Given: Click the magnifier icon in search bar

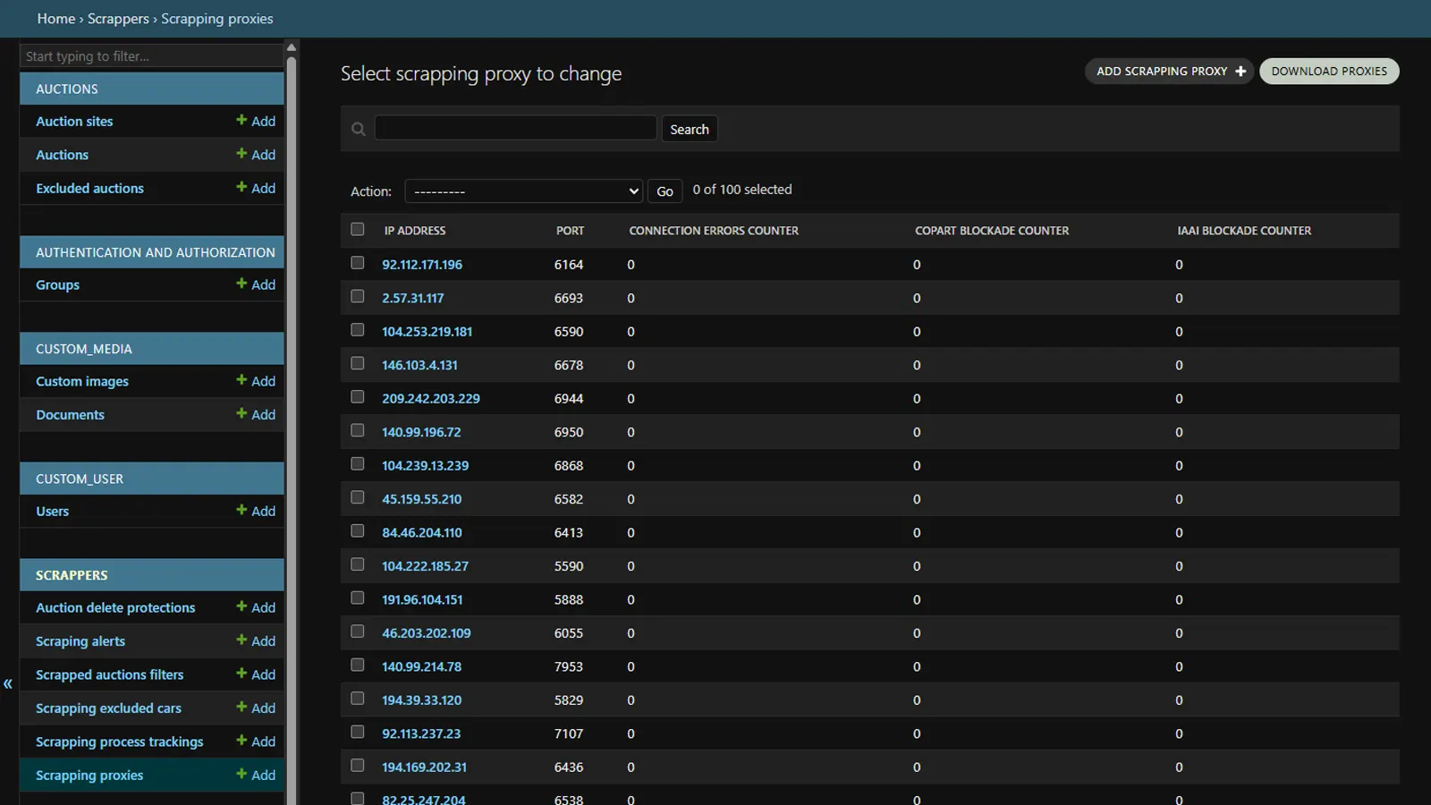Looking at the screenshot, I should (359, 130).
